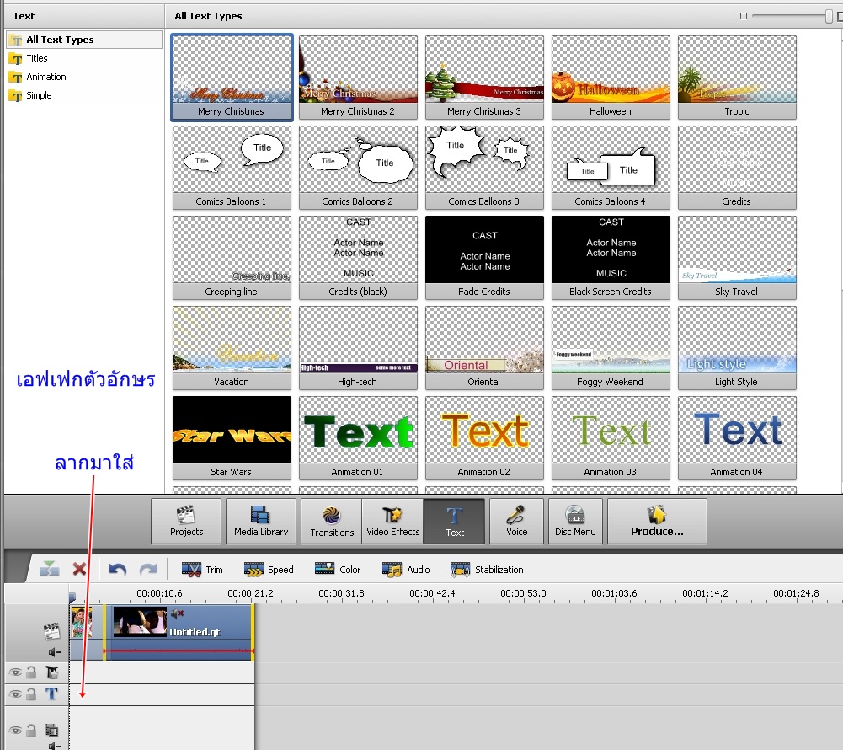Viewport: 843px width, 750px height.
Task: Open the Speed tool
Action: coord(269,569)
